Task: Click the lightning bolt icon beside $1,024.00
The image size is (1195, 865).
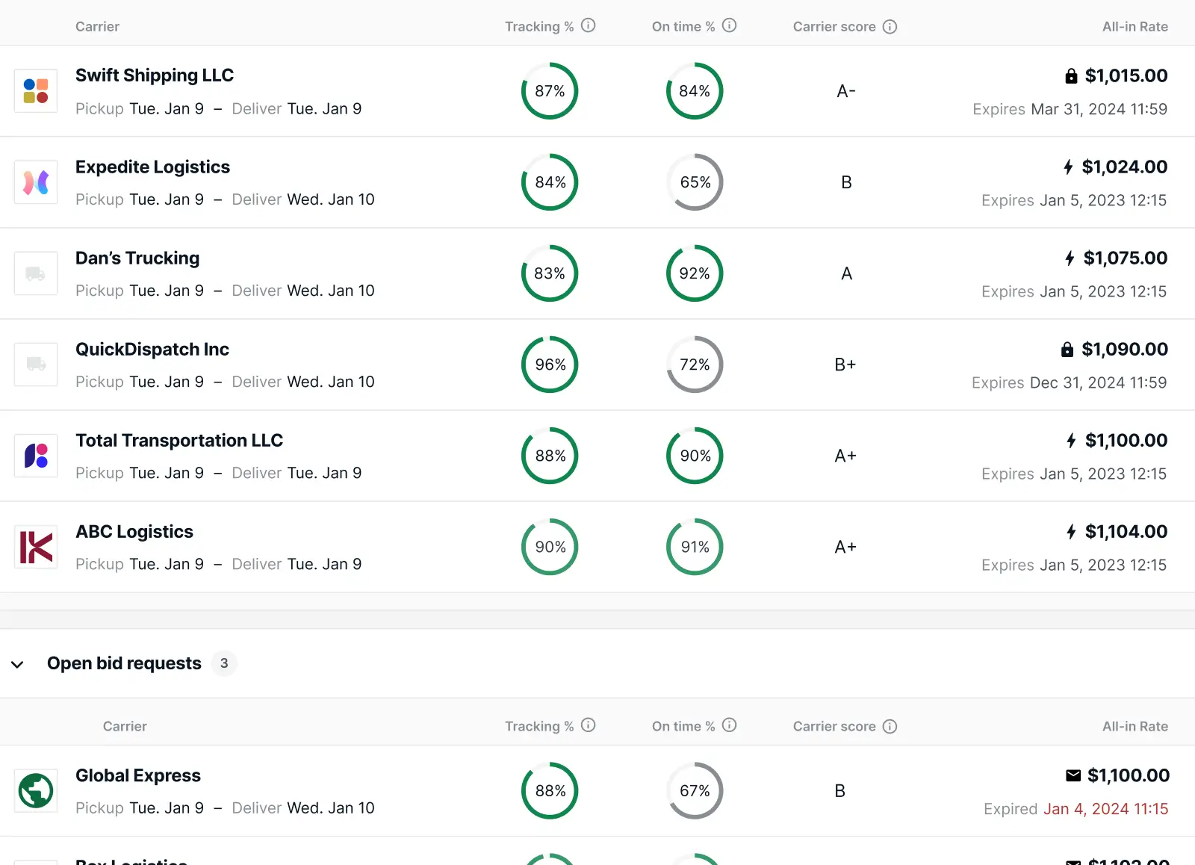Action: (x=1068, y=167)
